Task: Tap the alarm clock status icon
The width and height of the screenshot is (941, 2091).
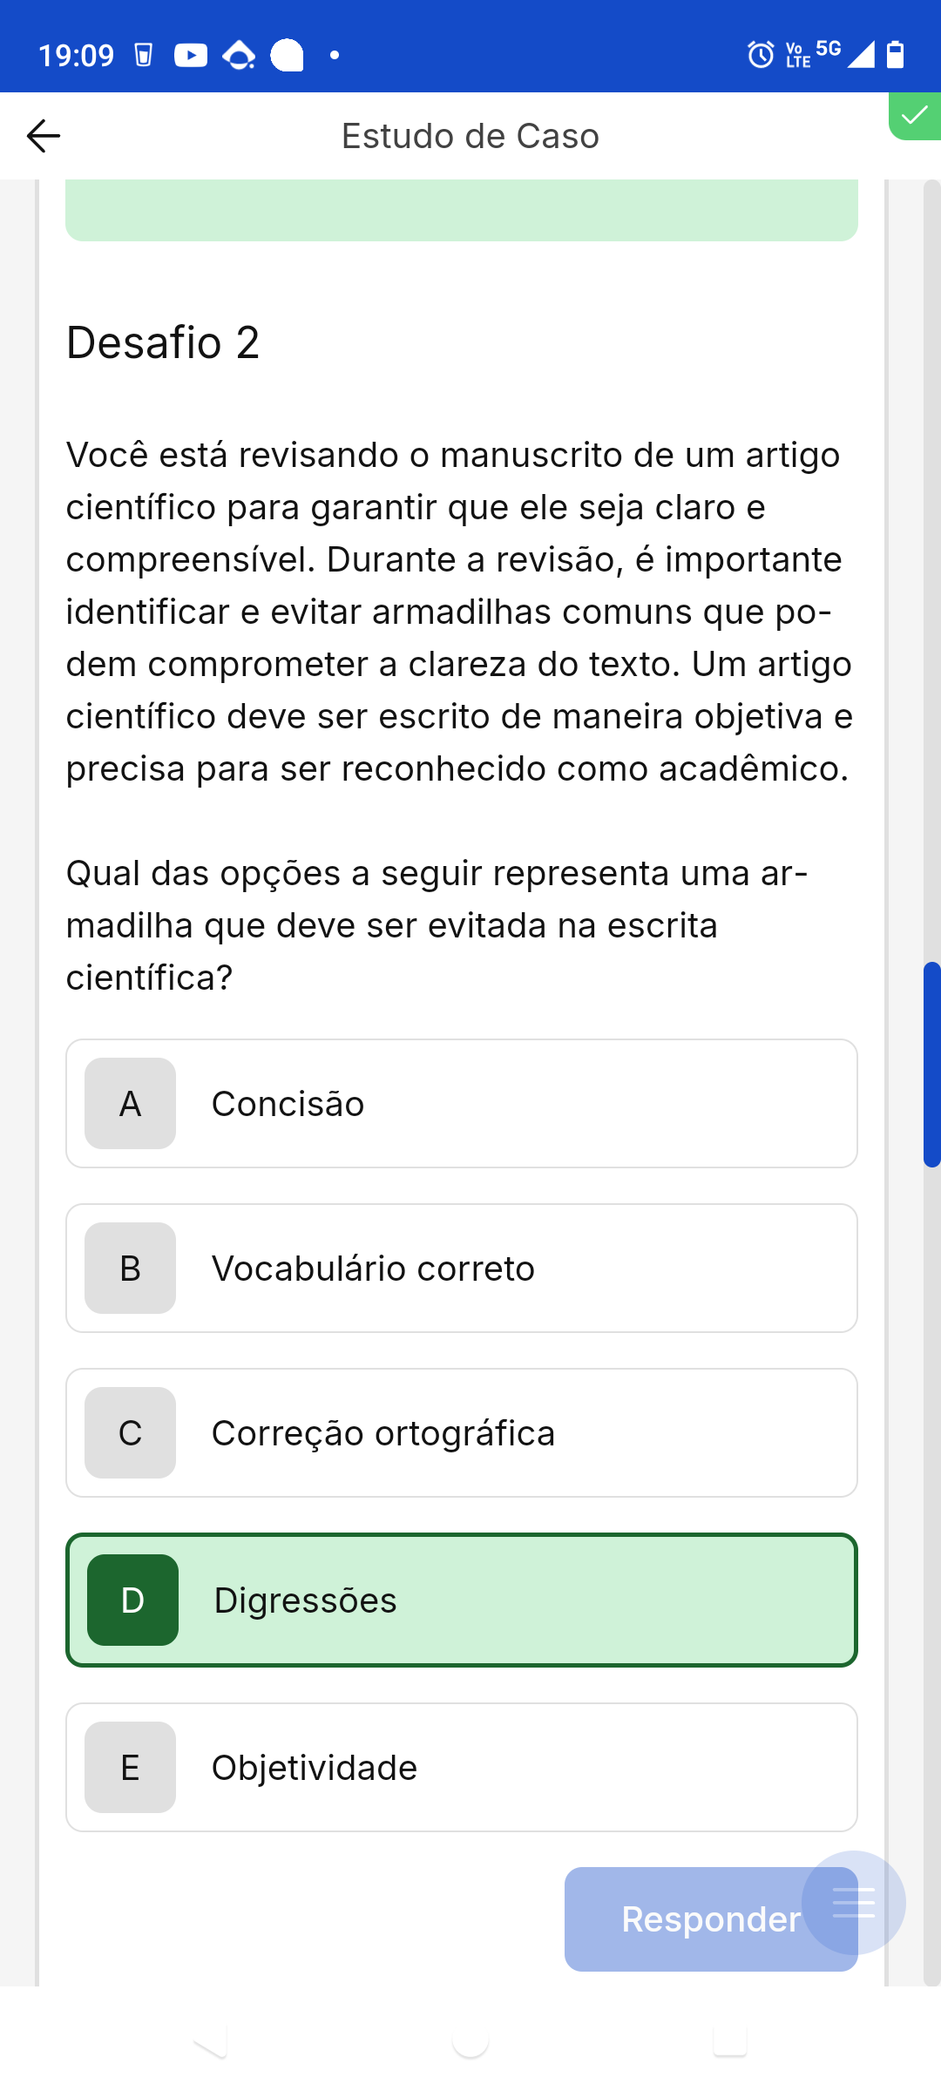Action: (x=761, y=55)
